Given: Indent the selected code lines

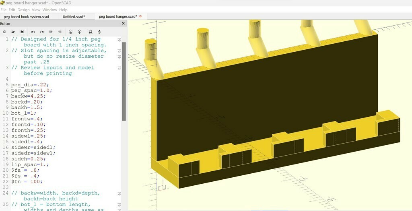Looking at the screenshot, I should pyautogui.click(x=60, y=32).
